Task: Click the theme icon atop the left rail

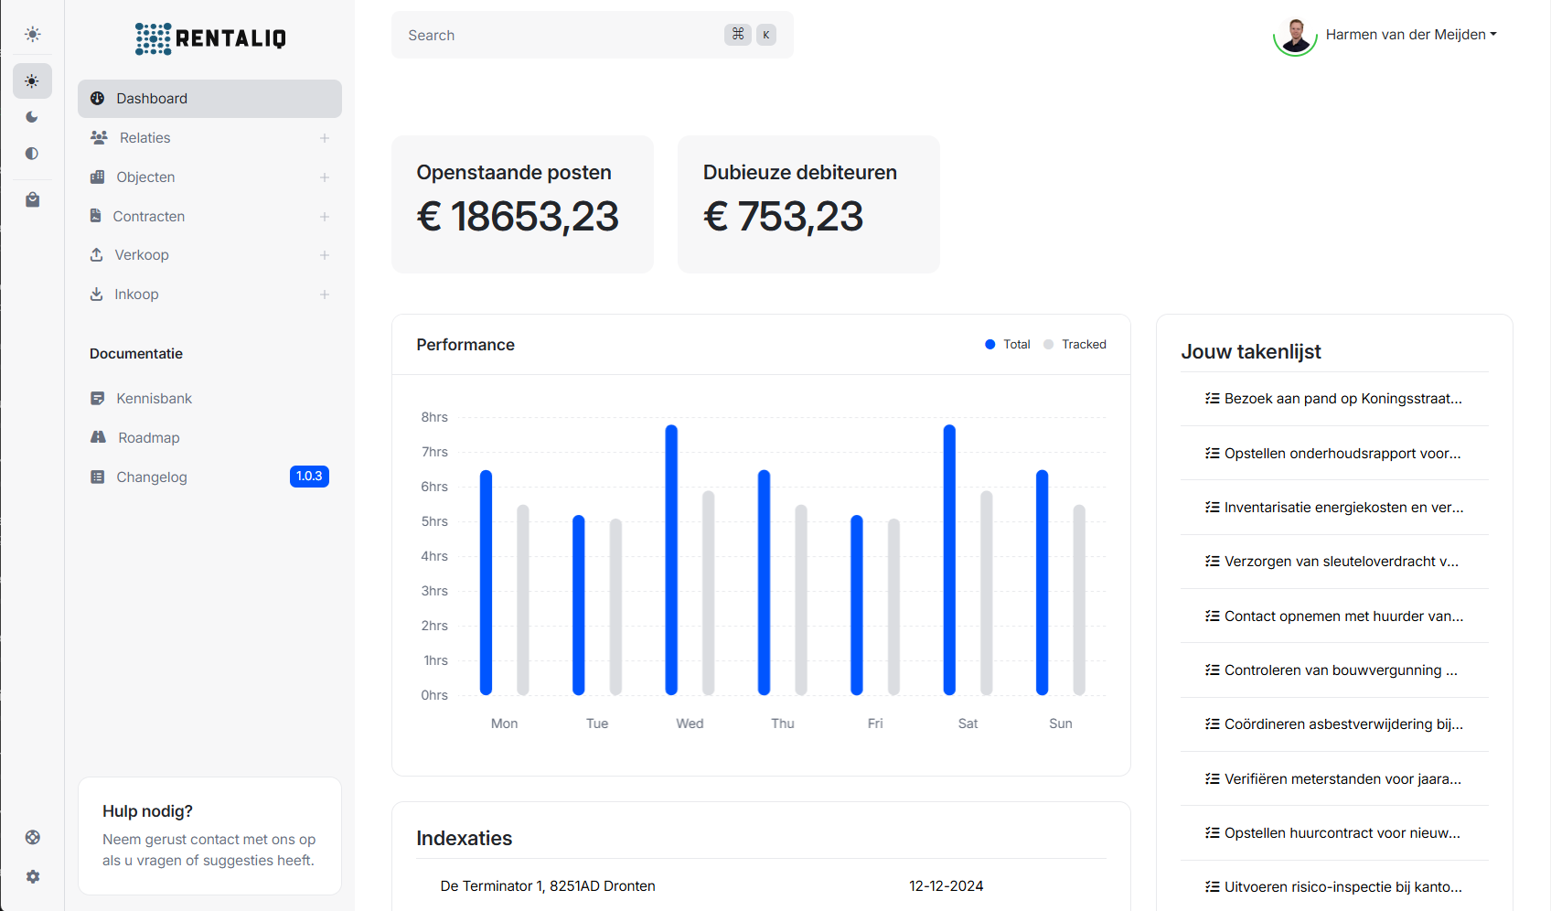Action: tap(32, 35)
